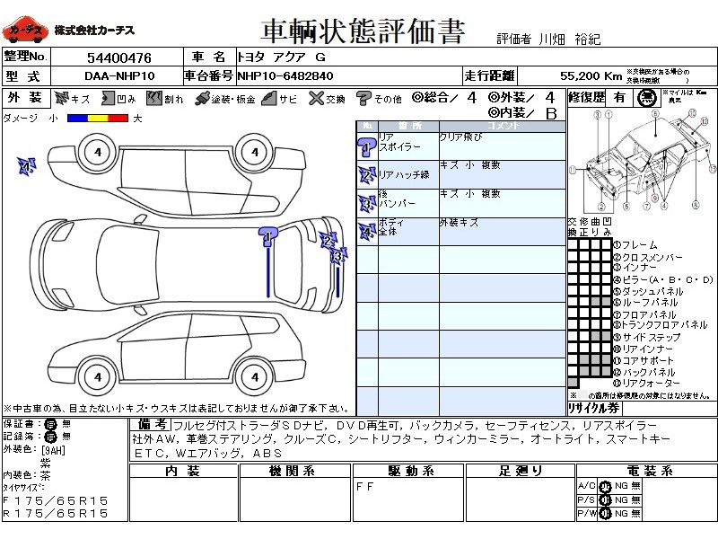Click damage marker 3 on the top-view car
Image resolution: width=718 pixels, height=539 pixels.
coord(338,256)
